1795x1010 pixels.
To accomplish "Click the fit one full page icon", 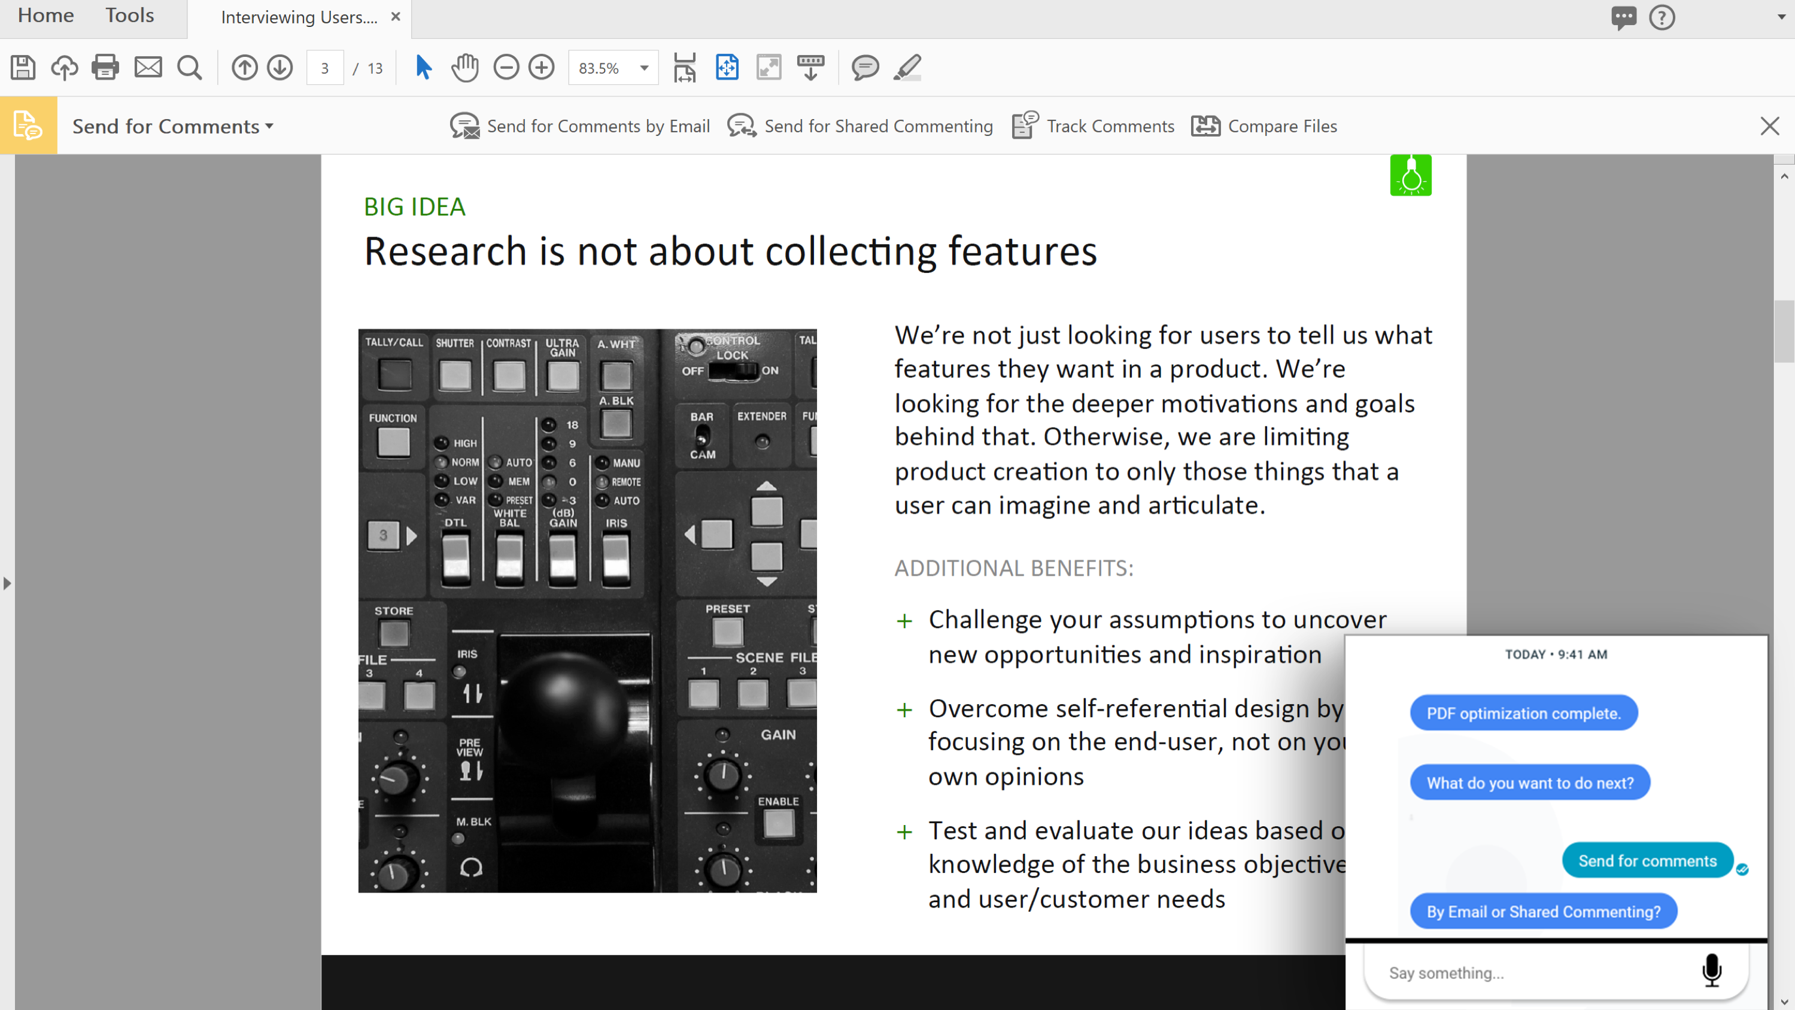I will coord(727,68).
